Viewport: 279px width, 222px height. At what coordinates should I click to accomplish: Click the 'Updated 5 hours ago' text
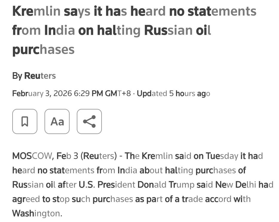pyautogui.click(x=174, y=94)
